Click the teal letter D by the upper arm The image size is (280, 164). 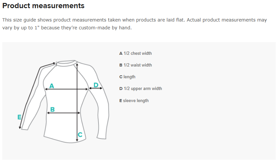tap(96, 85)
